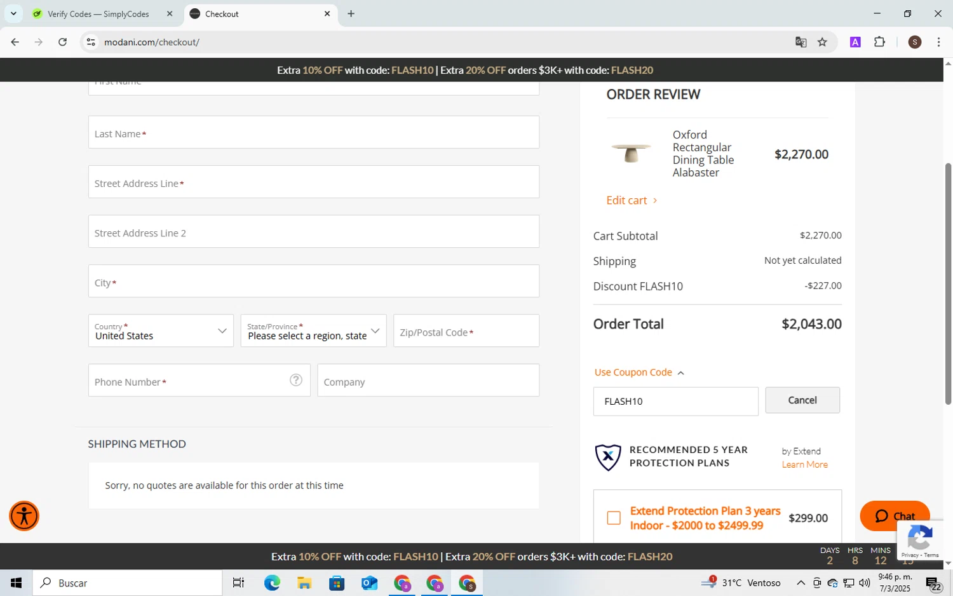The width and height of the screenshot is (953, 596).
Task: Check the Extend Protection Plan 3 years box
Action: click(614, 518)
